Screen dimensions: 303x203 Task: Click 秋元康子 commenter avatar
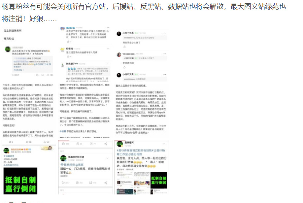click(x=62, y=65)
